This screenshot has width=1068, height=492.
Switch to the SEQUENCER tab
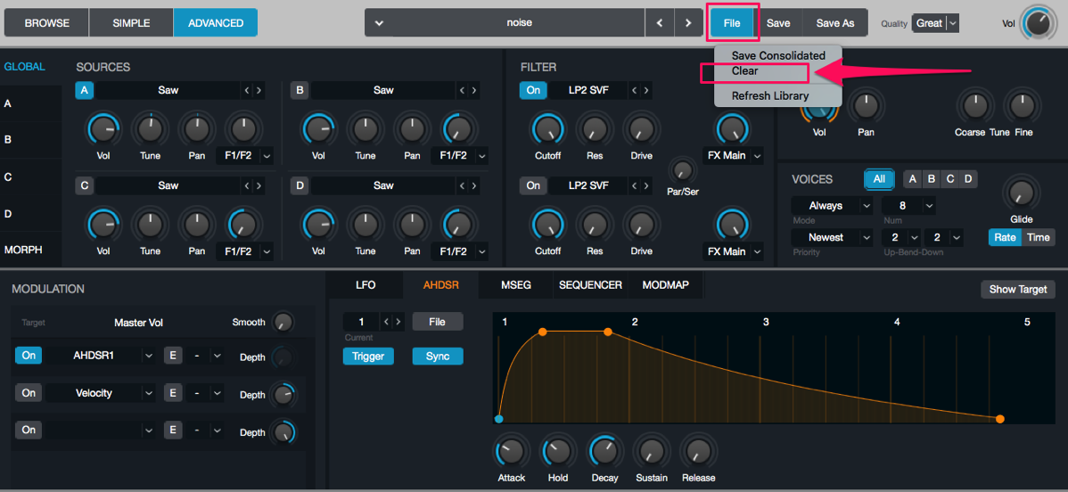tap(590, 285)
